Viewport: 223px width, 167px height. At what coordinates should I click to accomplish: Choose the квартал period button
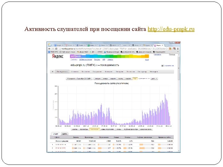[128, 79]
